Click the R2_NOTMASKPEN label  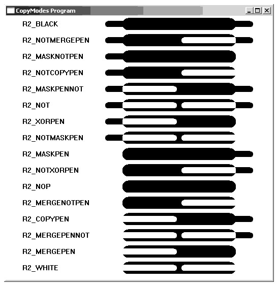coord(53,138)
